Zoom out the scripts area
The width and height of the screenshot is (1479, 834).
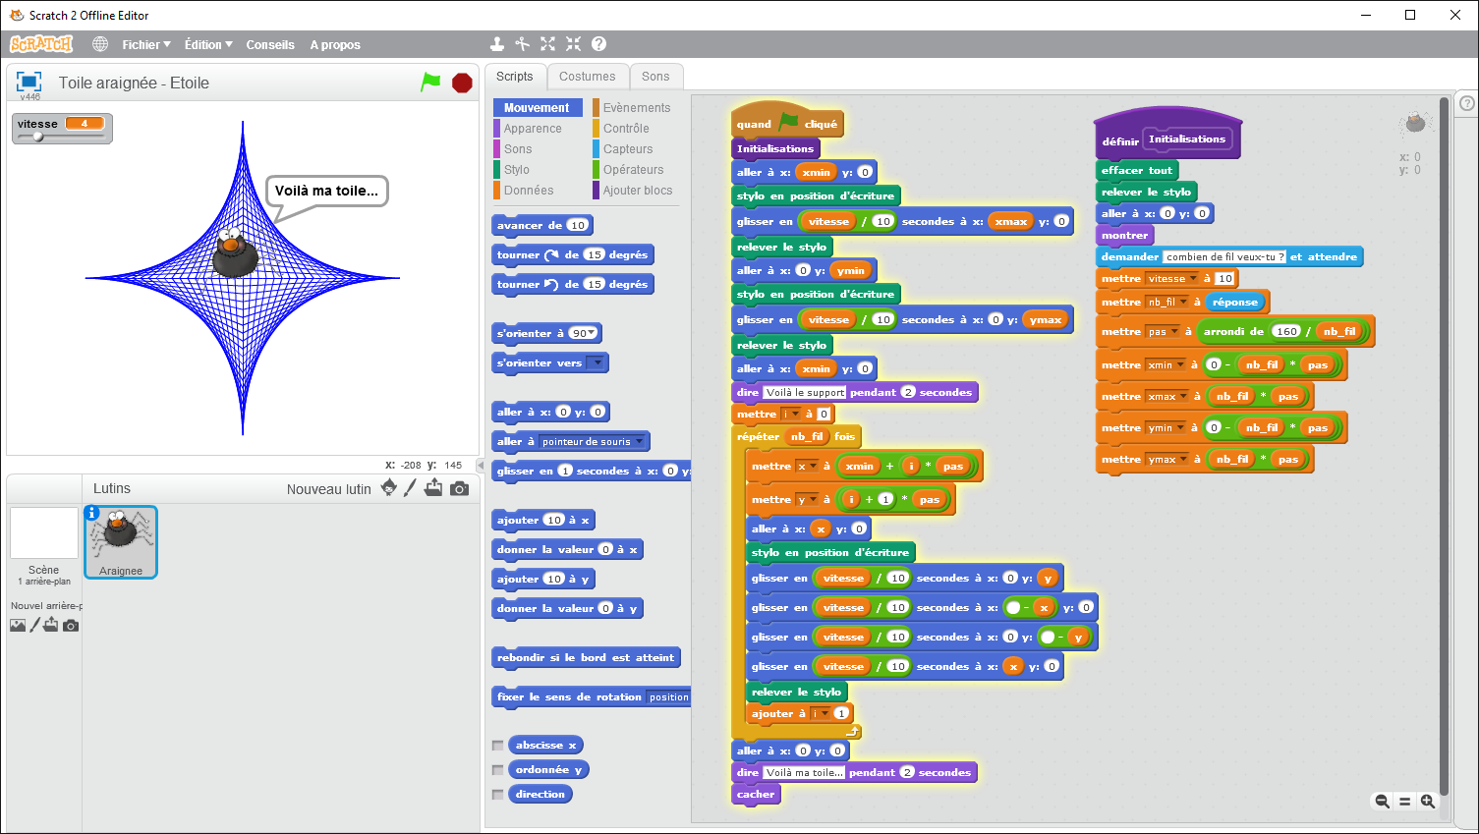[1382, 802]
